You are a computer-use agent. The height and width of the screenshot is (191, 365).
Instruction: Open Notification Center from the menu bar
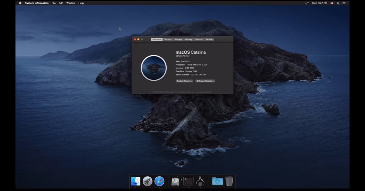344,3
